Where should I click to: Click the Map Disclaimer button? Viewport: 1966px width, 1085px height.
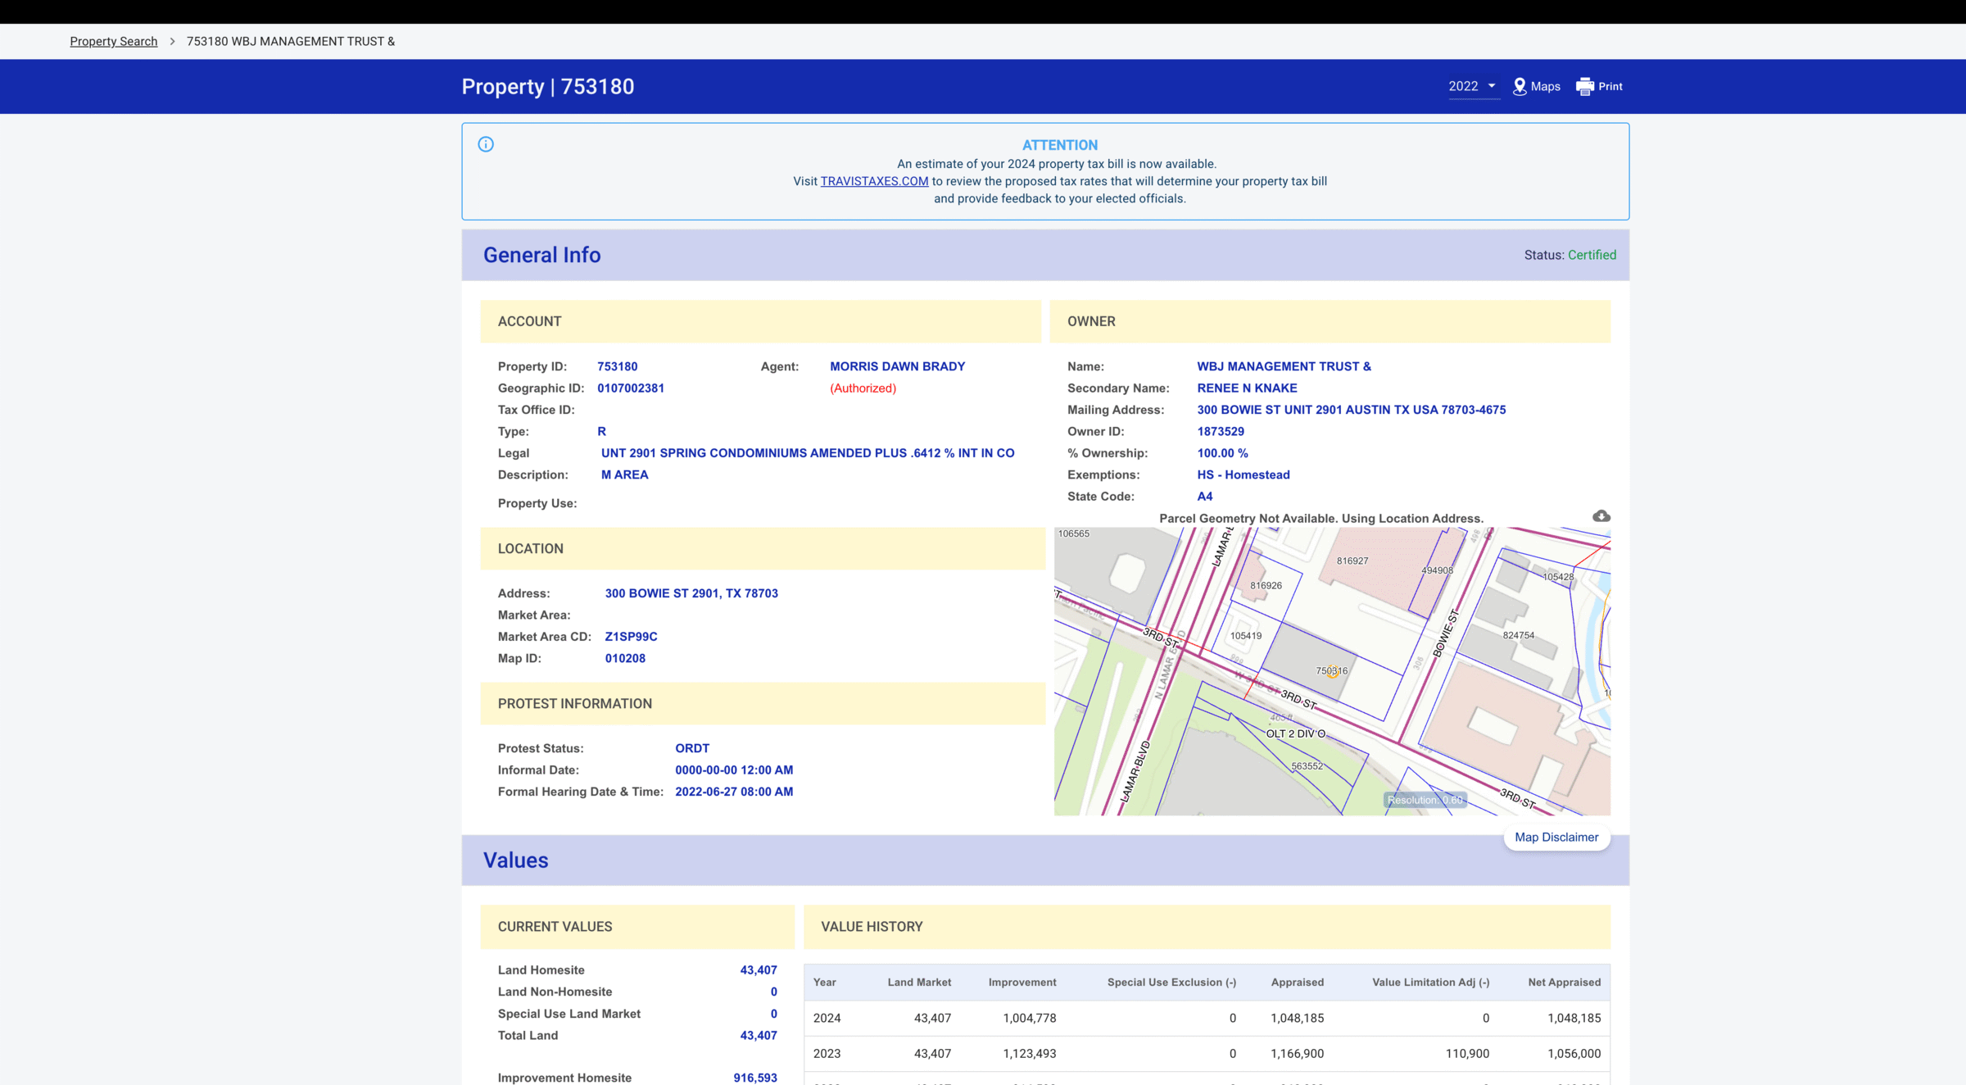tap(1556, 838)
